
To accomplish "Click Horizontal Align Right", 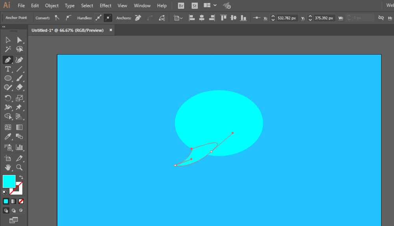I will 212,18.
